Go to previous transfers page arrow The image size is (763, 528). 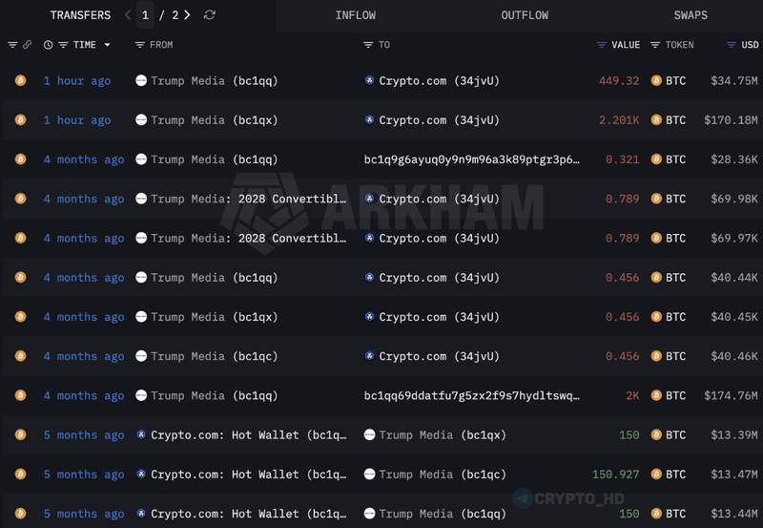(x=128, y=15)
